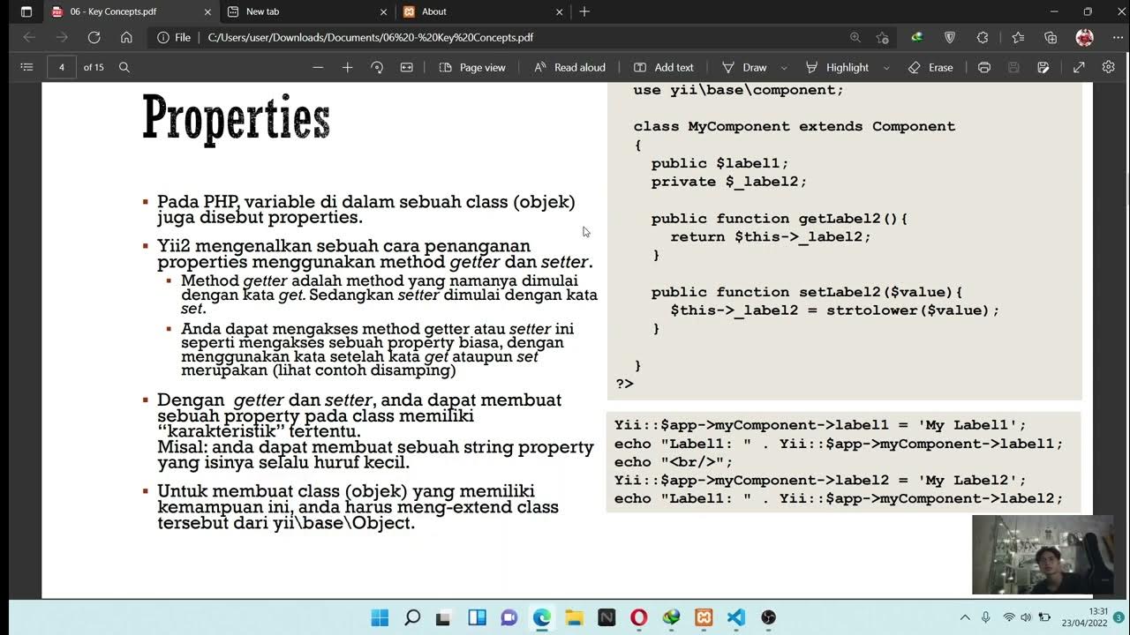Open Page view options
Screen dimensions: 1130x635
[472, 67]
